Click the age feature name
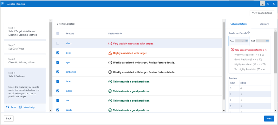 pyautogui.click(x=68, y=62)
